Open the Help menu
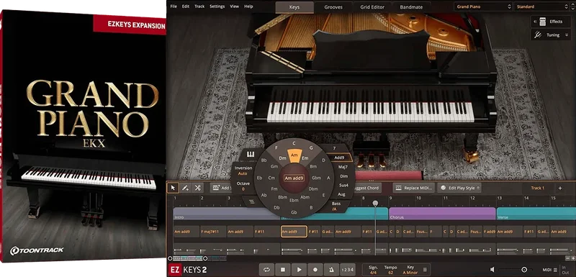 click(248, 6)
